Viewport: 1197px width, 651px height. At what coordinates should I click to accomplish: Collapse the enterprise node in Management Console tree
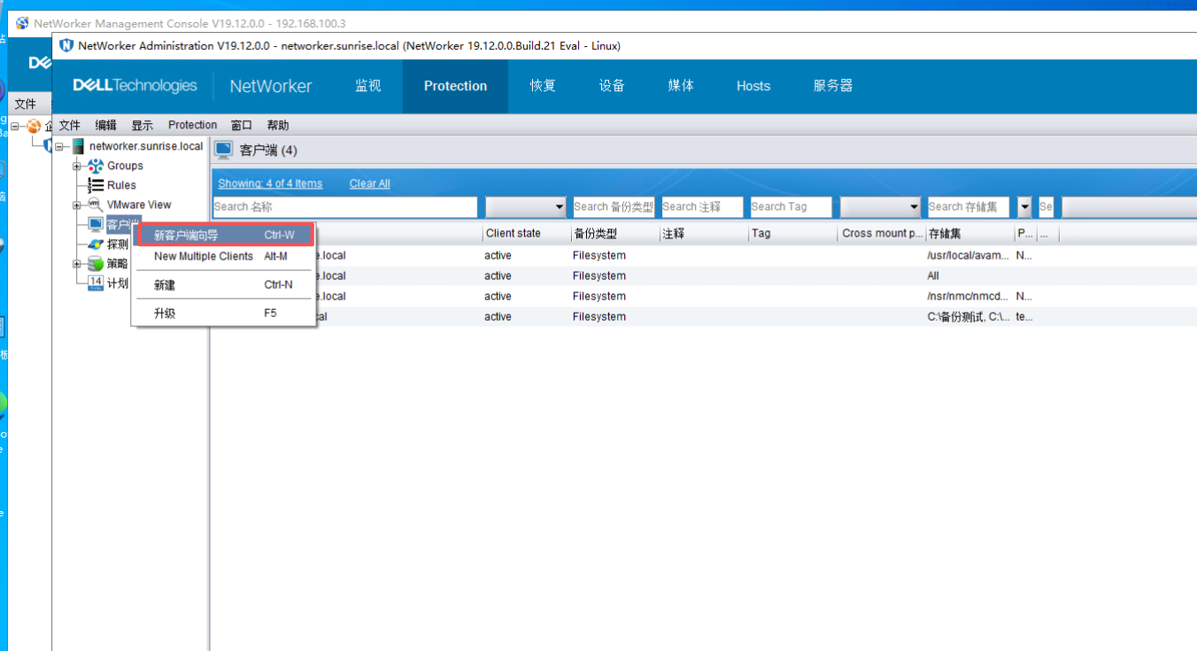15,127
